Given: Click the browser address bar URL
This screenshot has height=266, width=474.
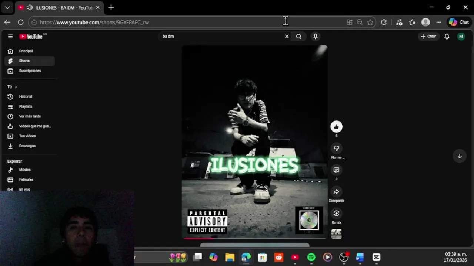Looking at the screenshot, I should [x=94, y=22].
